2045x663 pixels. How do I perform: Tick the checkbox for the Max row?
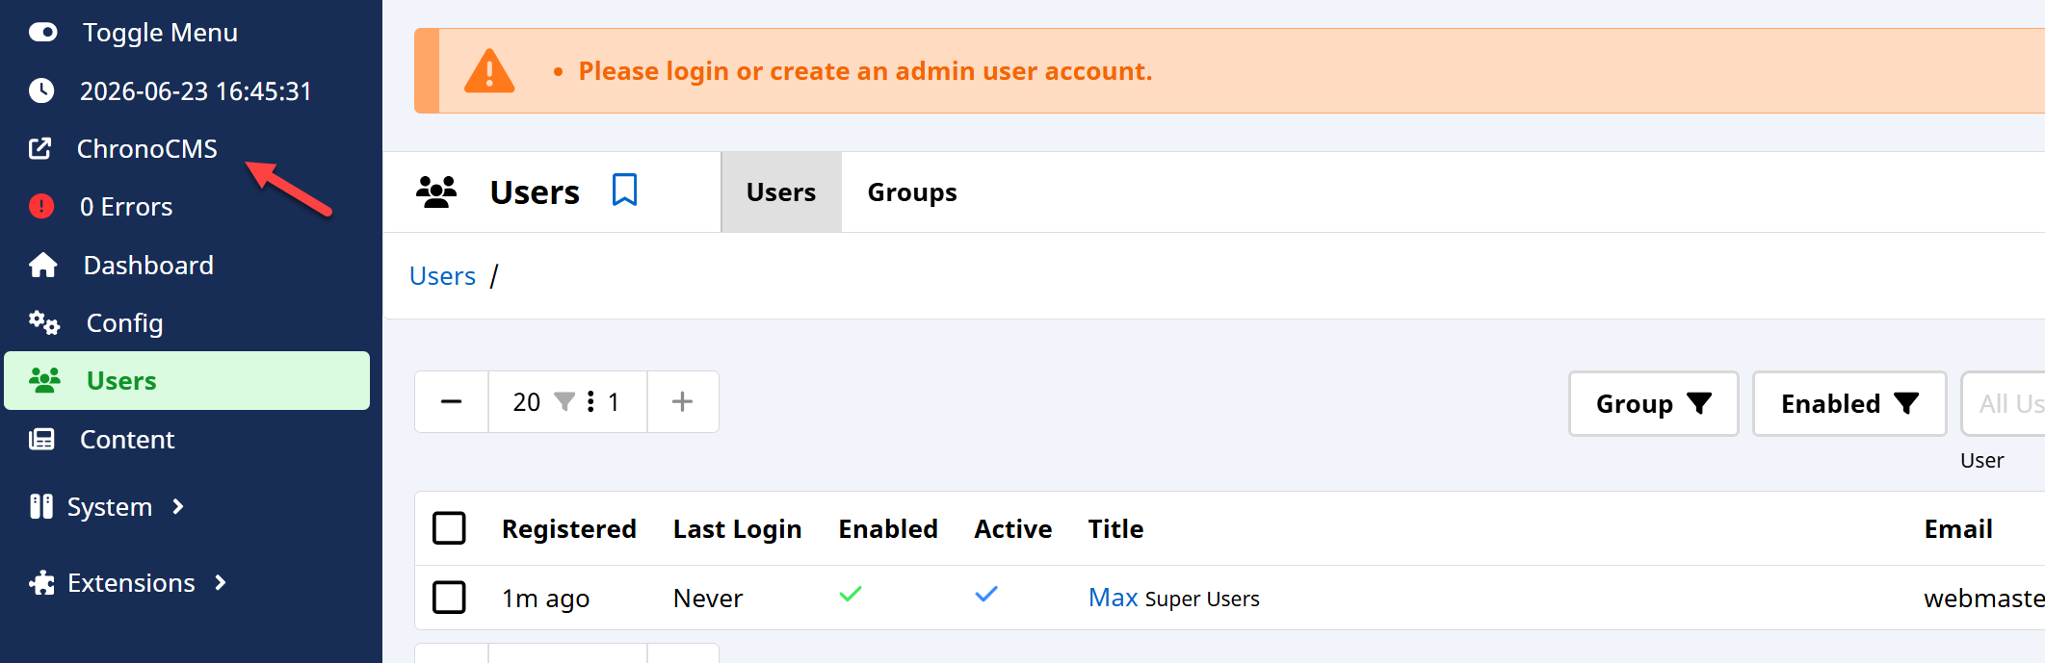pyautogui.click(x=449, y=597)
